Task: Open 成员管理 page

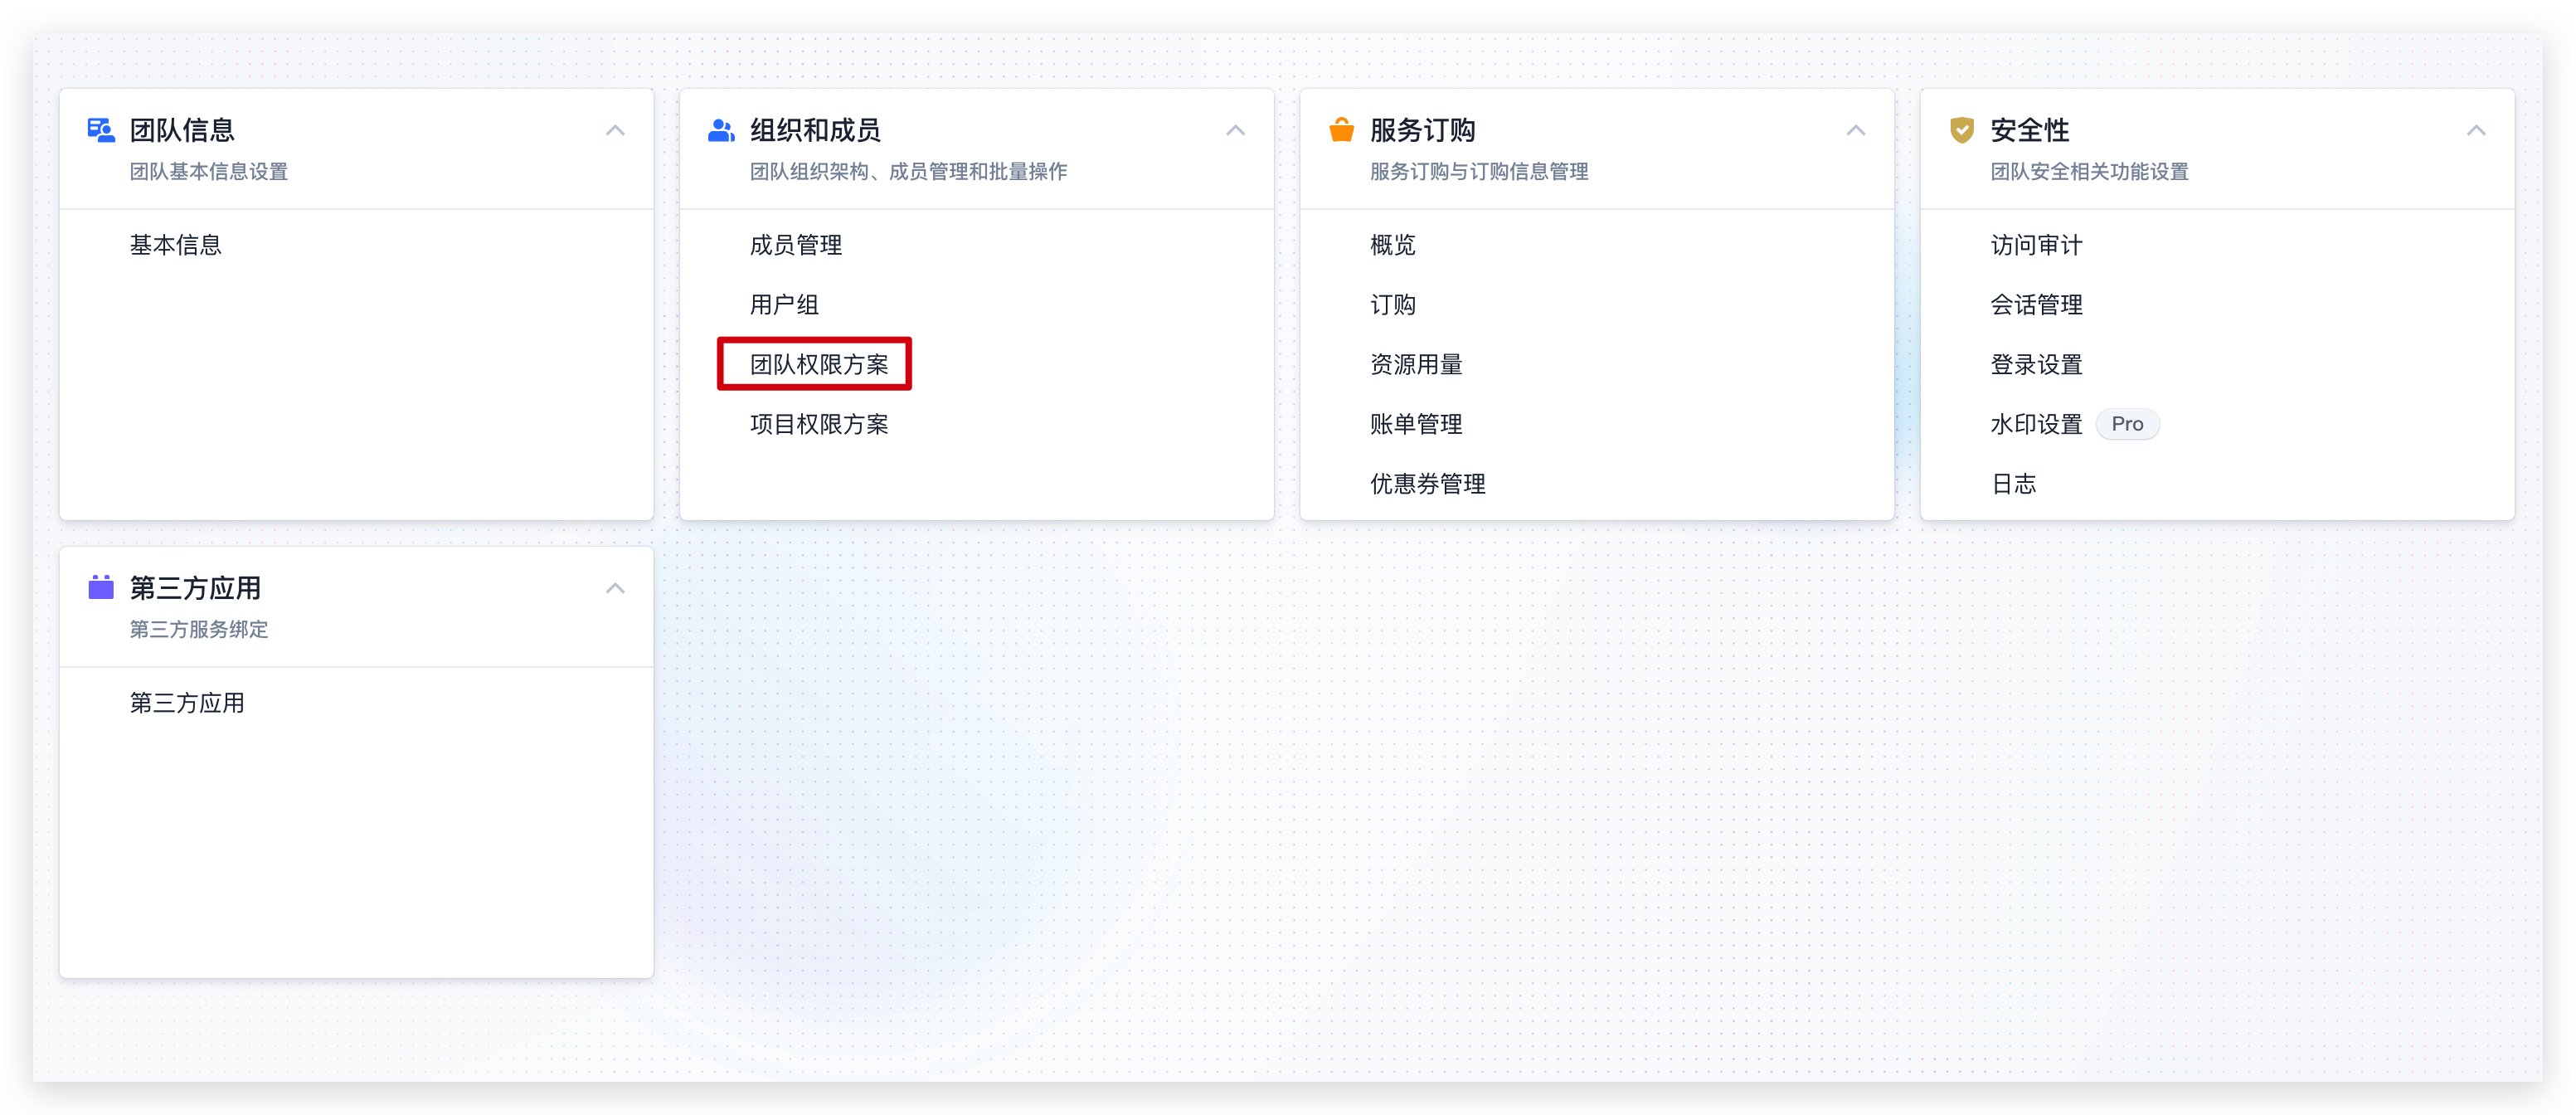Action: tap(796, 245)
